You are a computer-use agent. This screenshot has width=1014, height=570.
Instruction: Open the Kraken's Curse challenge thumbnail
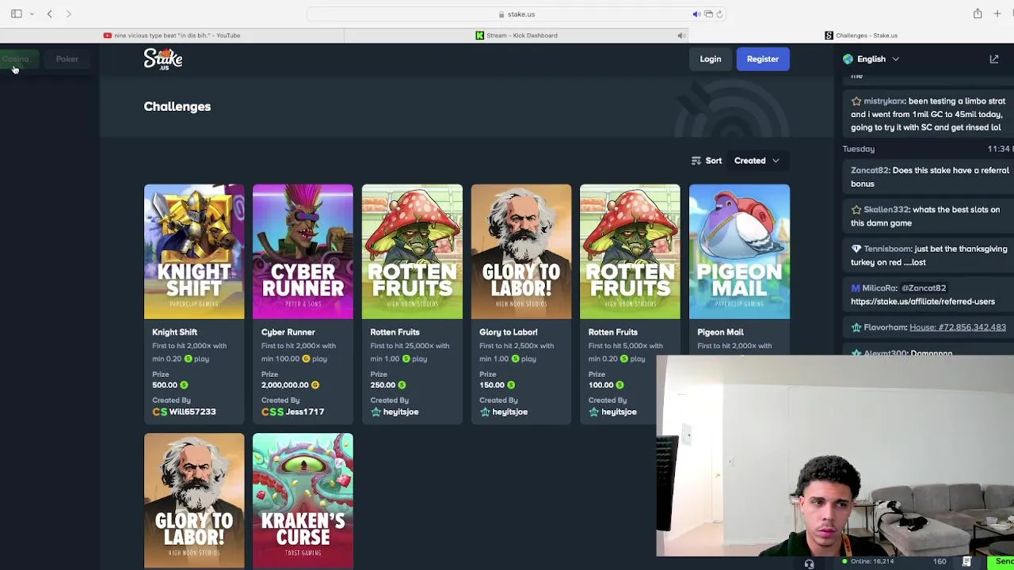click(303, 500)
